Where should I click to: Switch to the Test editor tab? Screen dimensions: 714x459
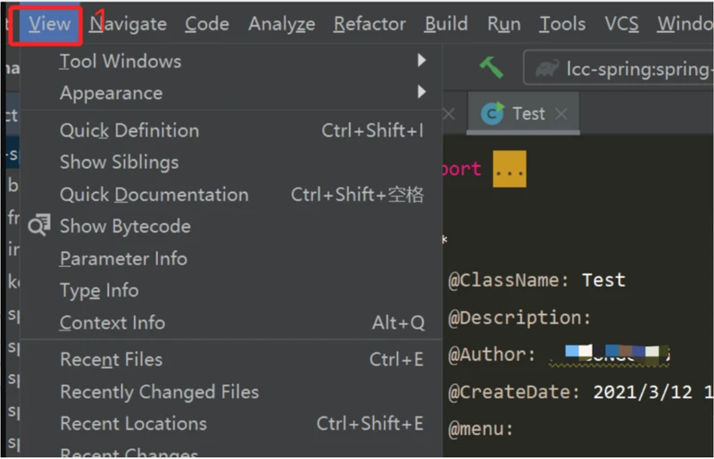point(527,113)
